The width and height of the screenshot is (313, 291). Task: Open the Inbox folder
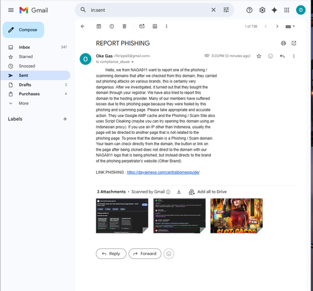[36, 47]
